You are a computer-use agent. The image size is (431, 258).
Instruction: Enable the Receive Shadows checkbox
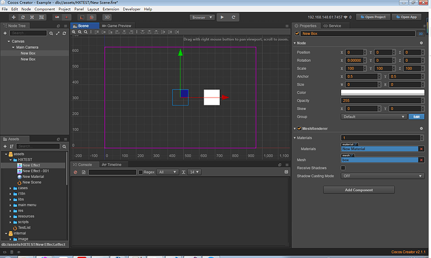343,167
